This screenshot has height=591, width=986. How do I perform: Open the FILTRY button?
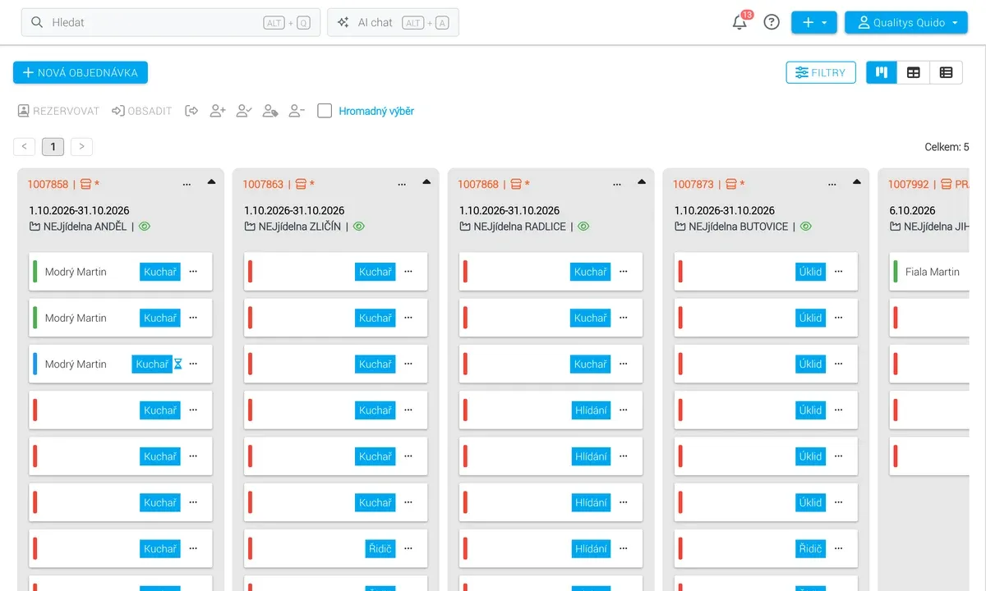(821, 72)
